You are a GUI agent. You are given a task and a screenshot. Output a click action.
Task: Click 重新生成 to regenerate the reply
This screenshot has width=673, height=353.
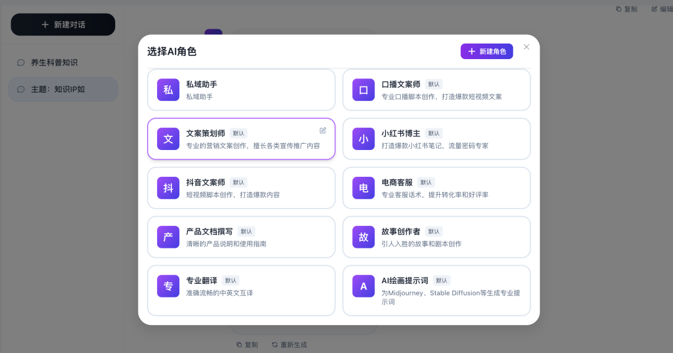click(290, 344)
